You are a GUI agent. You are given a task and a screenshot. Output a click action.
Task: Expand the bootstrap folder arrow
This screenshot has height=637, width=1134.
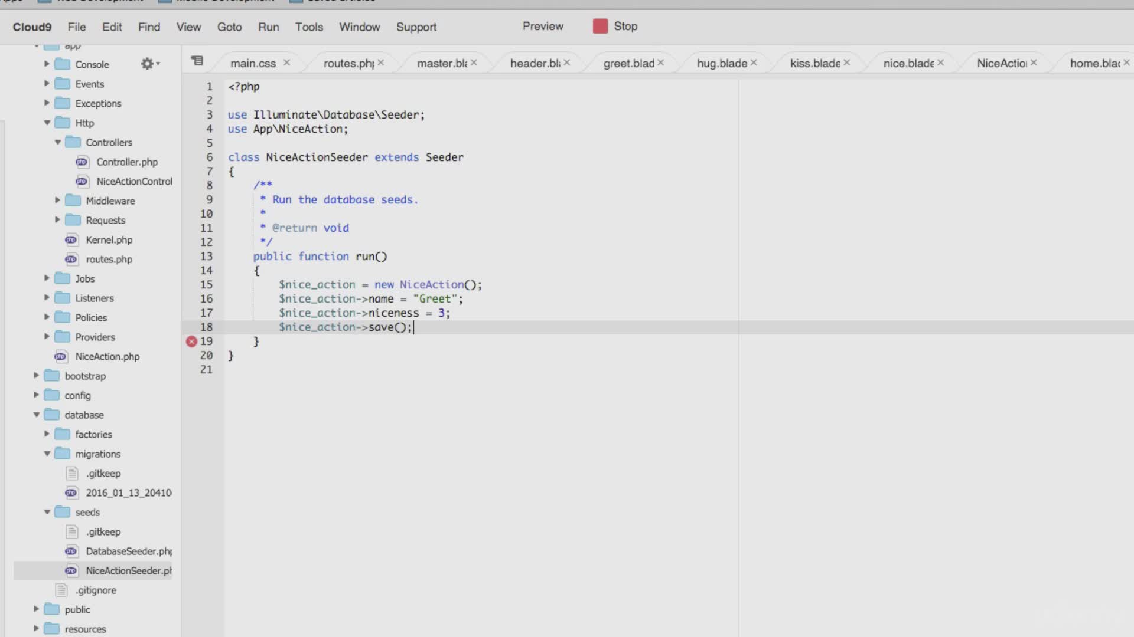coord(36,376)
